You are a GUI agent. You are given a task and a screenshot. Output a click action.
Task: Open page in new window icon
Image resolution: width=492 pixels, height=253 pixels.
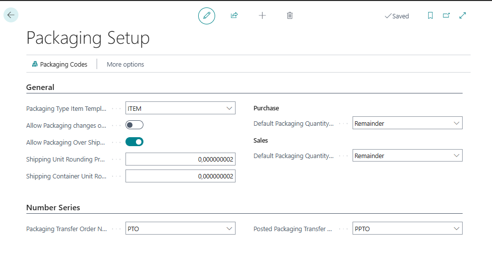[446, 15]
